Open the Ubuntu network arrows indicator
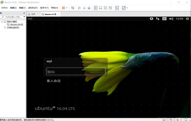Screen dimensions: 191x121 coord(158,19)
